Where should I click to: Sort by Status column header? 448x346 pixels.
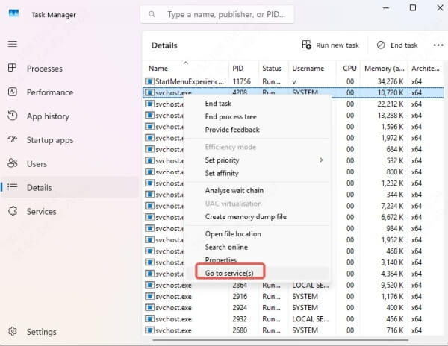[x=272, y=69]
